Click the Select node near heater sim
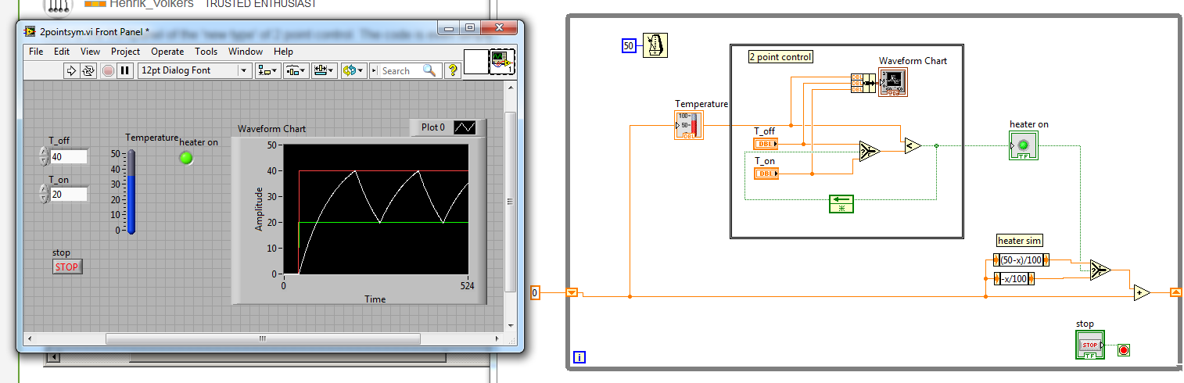The image size is (1184, 383). point(1100,270)
